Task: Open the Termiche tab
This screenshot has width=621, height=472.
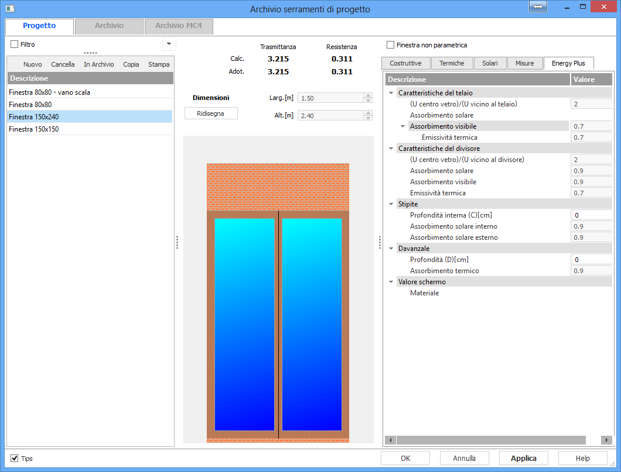Action: tap(452, 63)
